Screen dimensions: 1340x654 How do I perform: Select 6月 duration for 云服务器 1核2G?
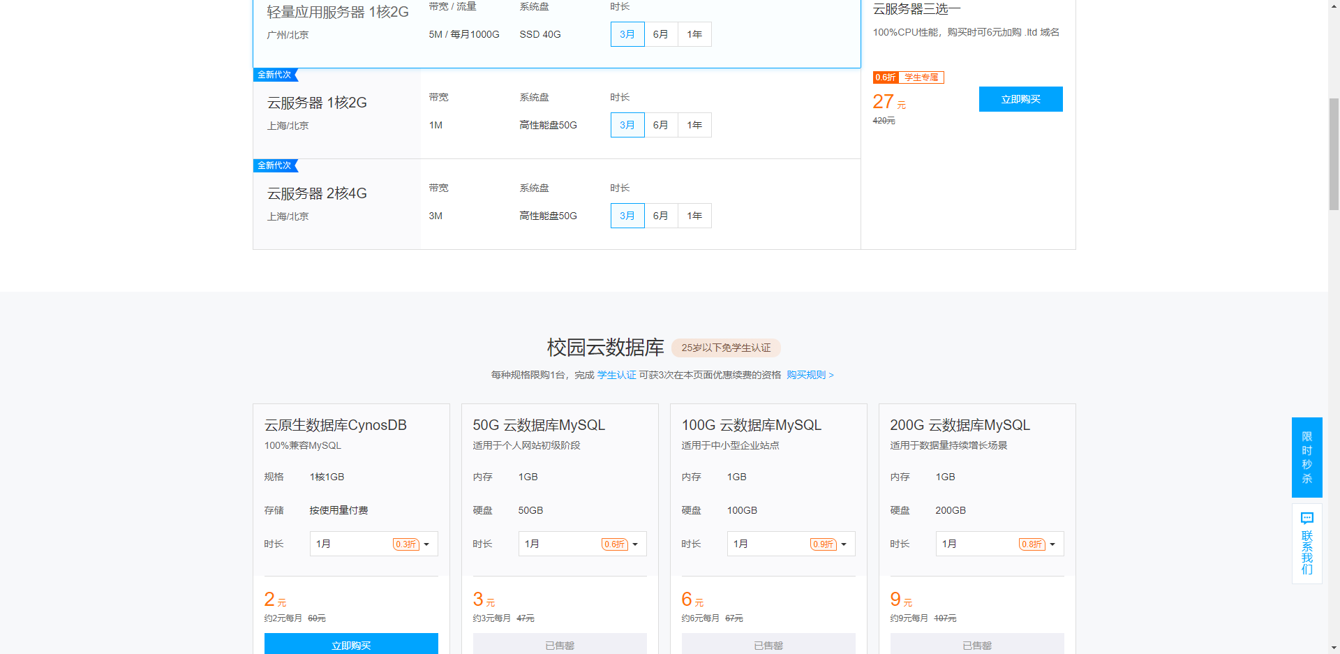point(661,125)
